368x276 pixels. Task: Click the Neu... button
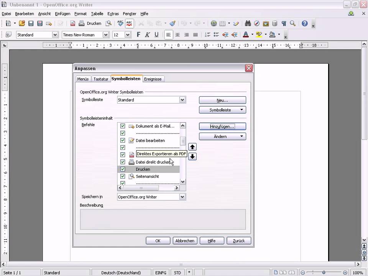point(222,100)
